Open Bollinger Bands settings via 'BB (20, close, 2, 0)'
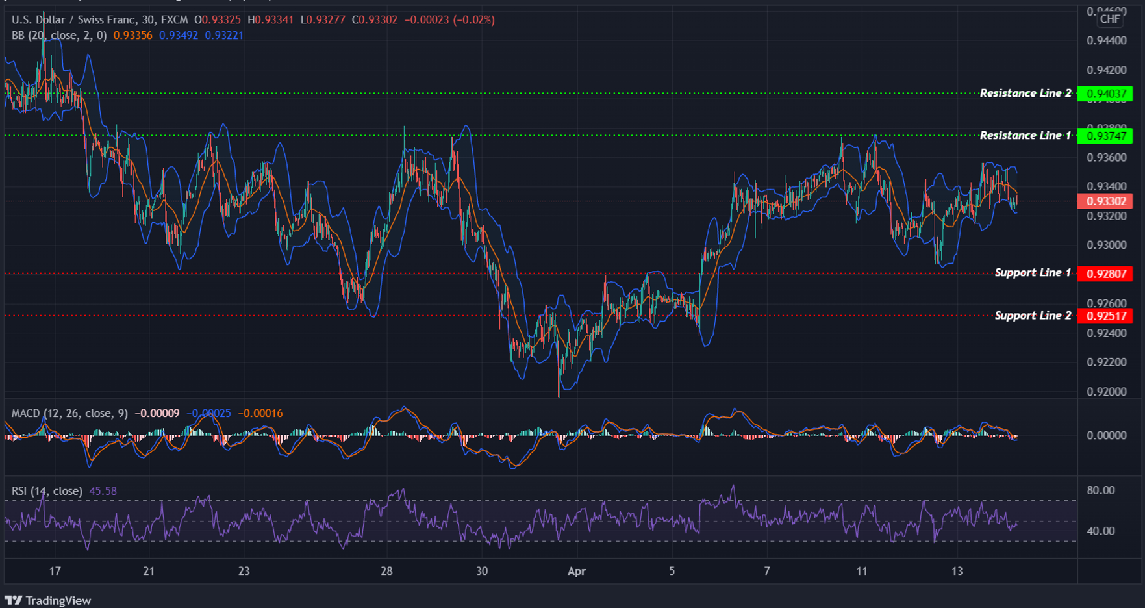The height and width of the screenshot is (608, 1145). click(x=58, y=36)
